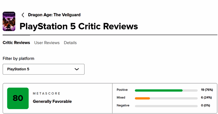Switch to the Critic Reviews tab
Viewport: 218px width, 114px height.
click(x=16, y=43)
